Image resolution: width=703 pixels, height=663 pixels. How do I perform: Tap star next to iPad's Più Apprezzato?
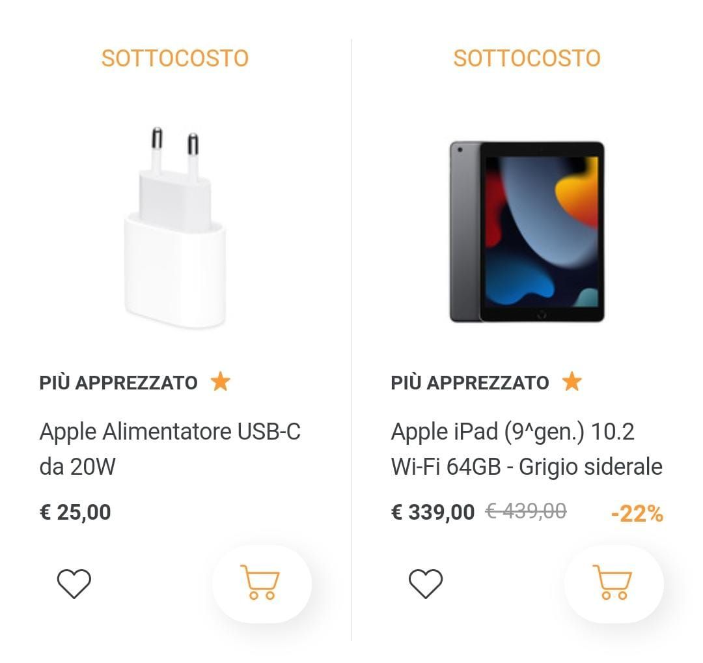point(572,382)
